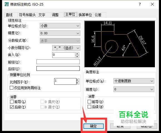The height and width of the screenshot is (133, 161).
Task: Open the 单位格式(U) dropdown showing 小数
Action: tap(60, 26)
